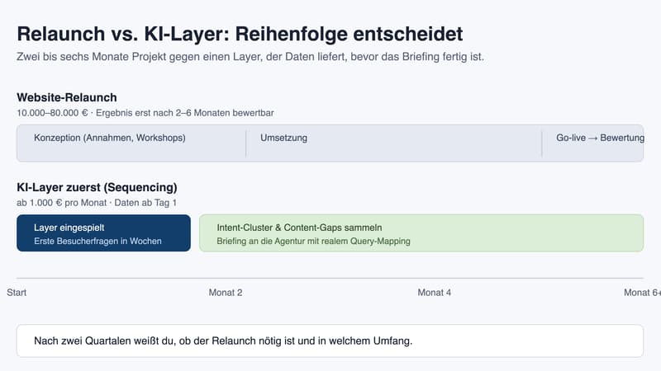Select the 'KI-Layer zuerst (Sequencing)' title
This screenshot has width=661, height=371.
click(97, 188)
